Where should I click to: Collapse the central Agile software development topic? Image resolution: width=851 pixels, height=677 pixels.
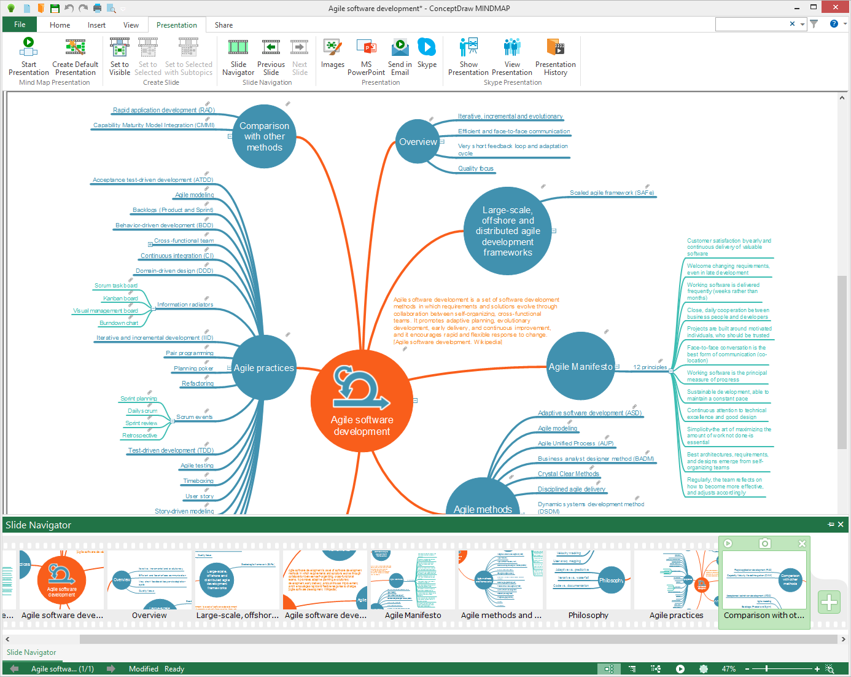[416, 401]
